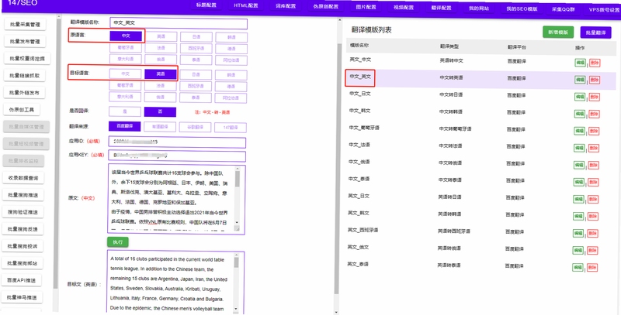This screenshot has height=315, width=621.
Task: Click the 目标文 text area scrollbar
Action: 237,282
